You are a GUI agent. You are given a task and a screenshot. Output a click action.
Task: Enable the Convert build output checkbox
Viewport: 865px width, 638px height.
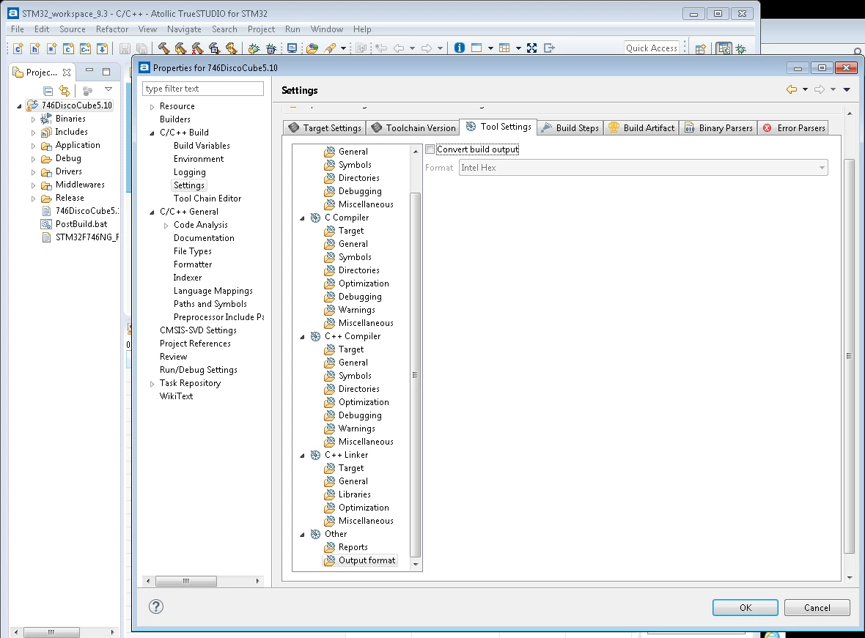430,149
